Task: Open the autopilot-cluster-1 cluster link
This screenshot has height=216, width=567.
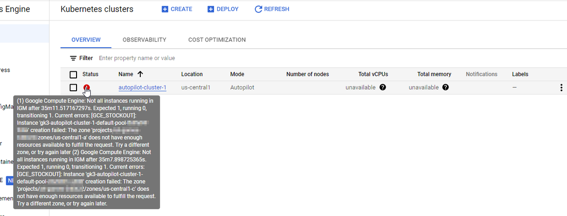Action: [142, 87]
